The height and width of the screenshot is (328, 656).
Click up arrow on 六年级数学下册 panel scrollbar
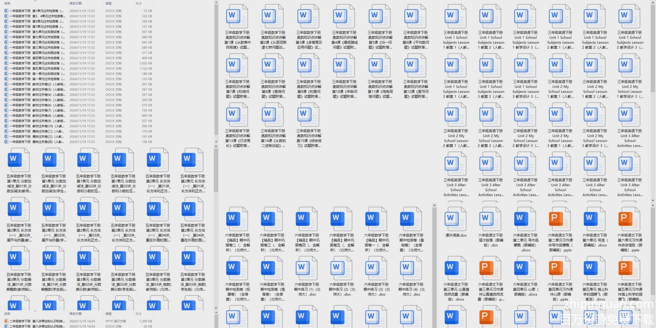(x=434, y=205)
